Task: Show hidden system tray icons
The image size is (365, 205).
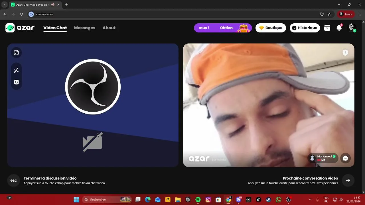Action: [310, 200]
